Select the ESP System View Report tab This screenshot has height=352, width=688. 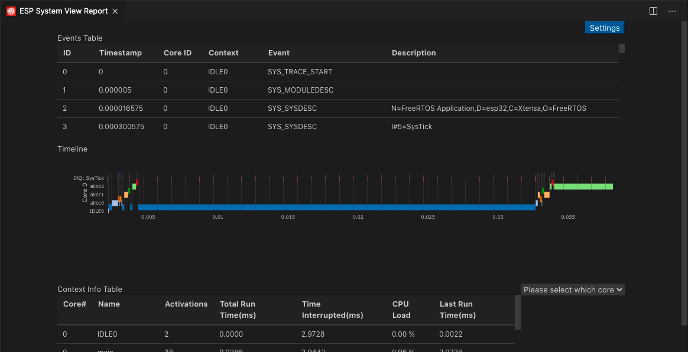click(63, 11)
